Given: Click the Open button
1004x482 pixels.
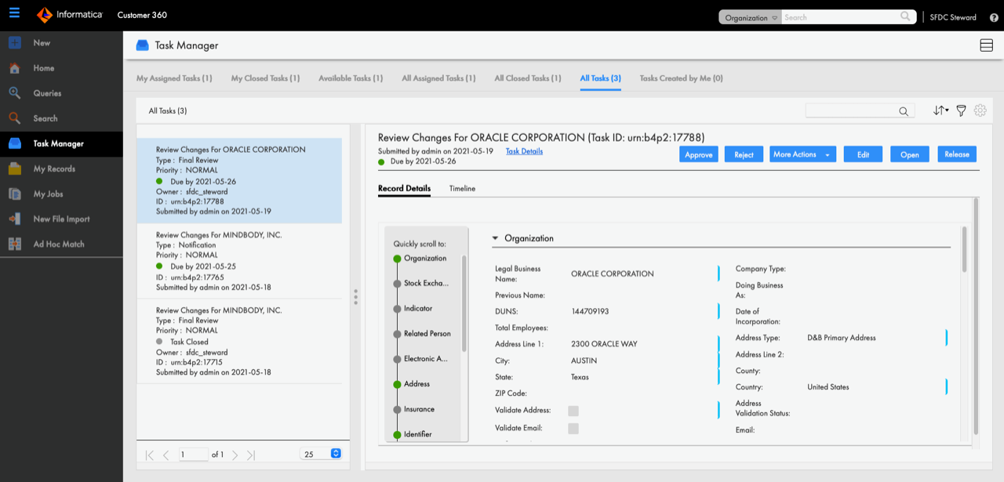Looking at the screenshot, I should coord(910,154).
